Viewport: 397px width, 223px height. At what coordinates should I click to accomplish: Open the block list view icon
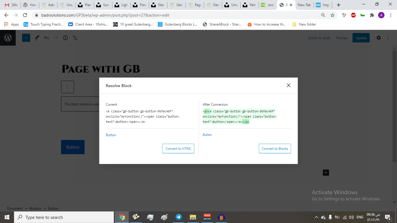[75, 38]
